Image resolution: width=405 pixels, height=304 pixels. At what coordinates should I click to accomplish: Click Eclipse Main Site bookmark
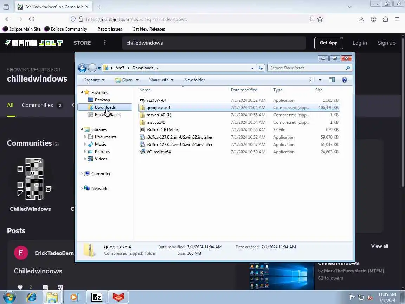22,29
